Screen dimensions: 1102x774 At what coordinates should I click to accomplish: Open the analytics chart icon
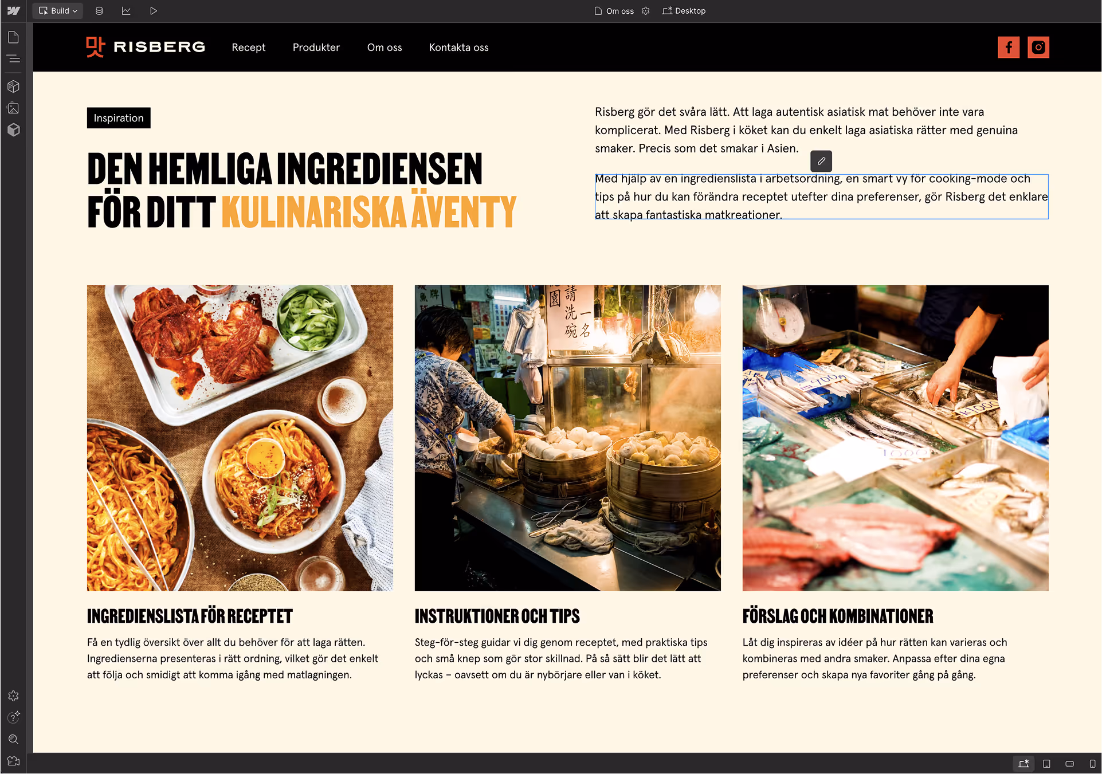pyautogui.click(x=126, y=11)
